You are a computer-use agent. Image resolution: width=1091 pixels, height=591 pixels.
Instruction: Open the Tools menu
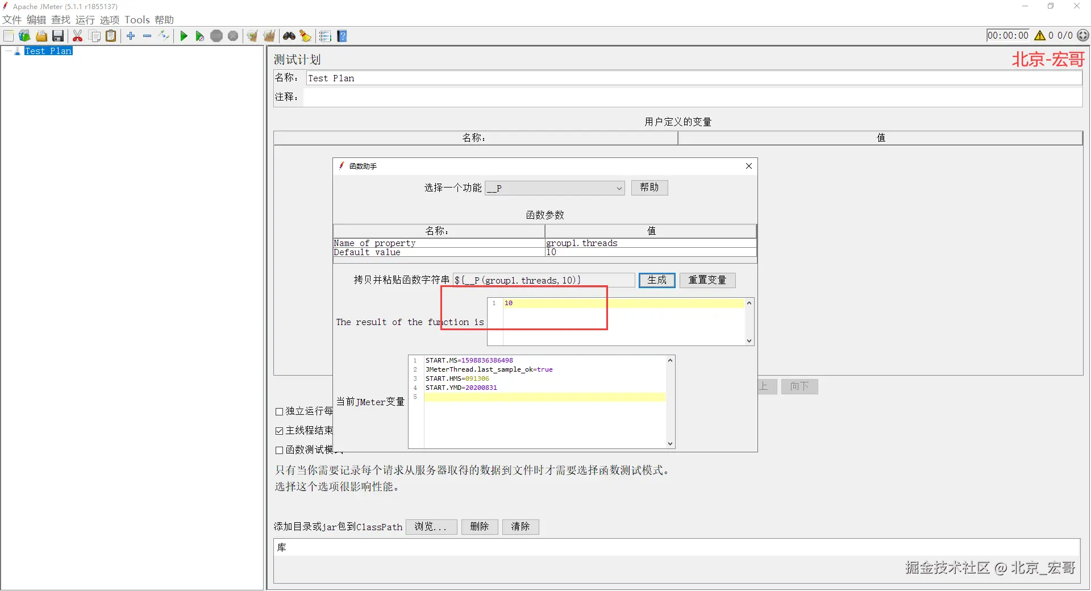[137, 20]
